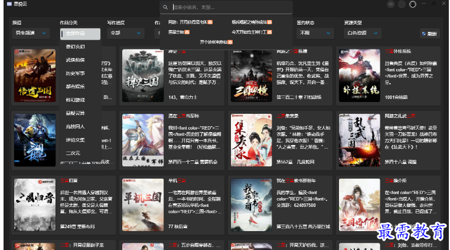Open the user avatar profile icon

[413, 4]
